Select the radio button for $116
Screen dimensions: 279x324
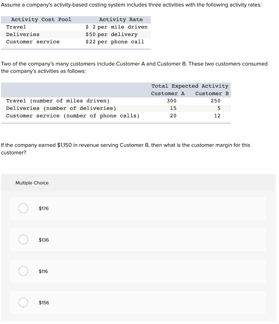pyautogui.click(x=23, y=271)
